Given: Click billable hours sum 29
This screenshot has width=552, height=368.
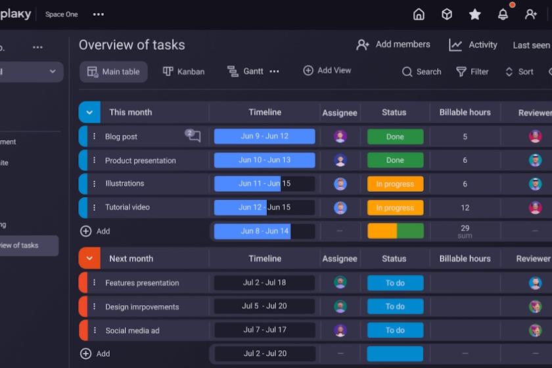Looking at the screenshot, I should pyautogui.click(x=465, y=231).
